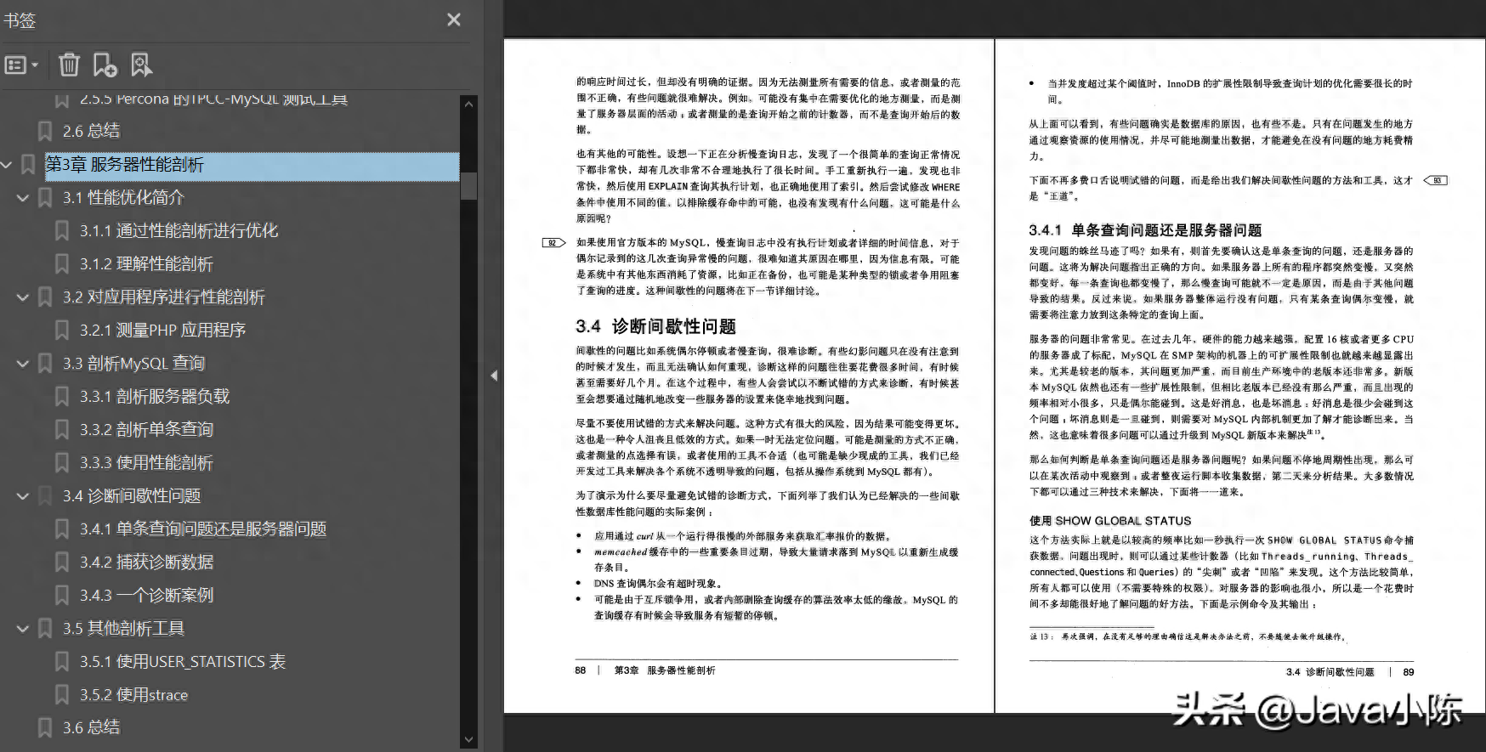Open the bookmark options menu icon
Viewport: 1486px width, 752px height.
pos(21,65)
